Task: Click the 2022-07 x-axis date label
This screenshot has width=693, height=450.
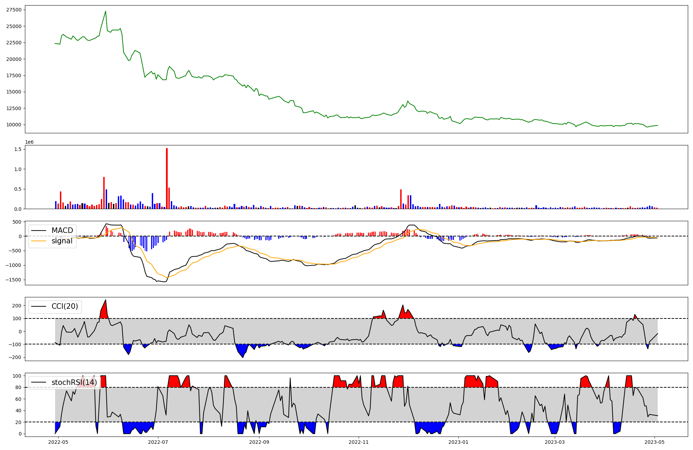Action: pos(158,442)
